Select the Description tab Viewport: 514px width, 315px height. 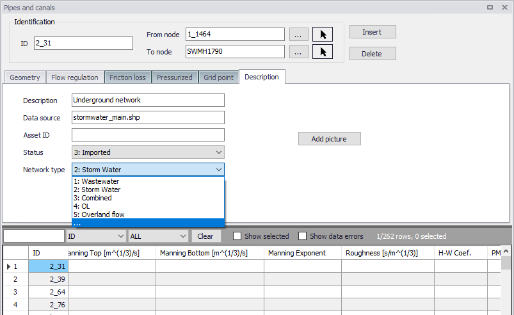tap(262, 77)
